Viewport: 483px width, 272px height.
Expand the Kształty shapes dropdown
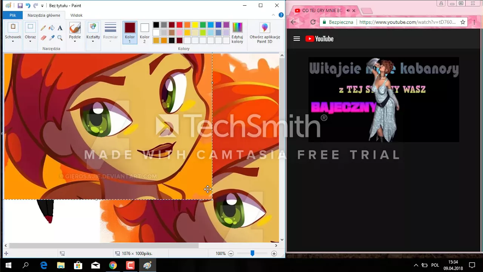tap(93, 41)
